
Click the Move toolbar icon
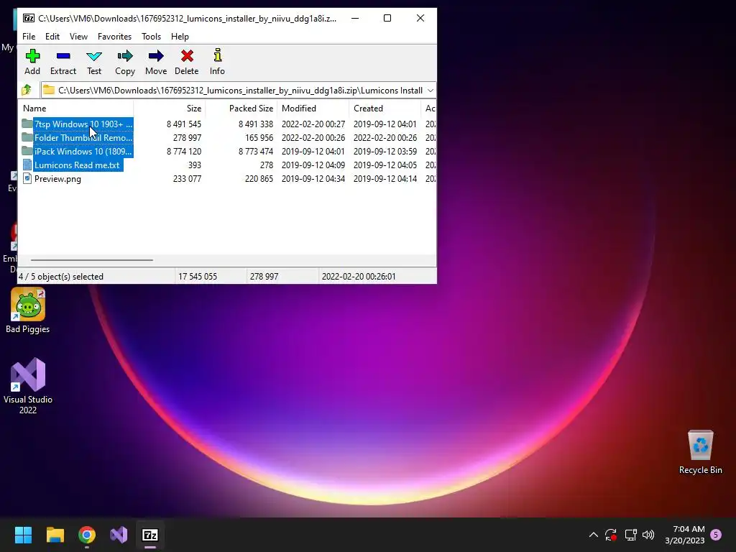click(x=156, y=56)
